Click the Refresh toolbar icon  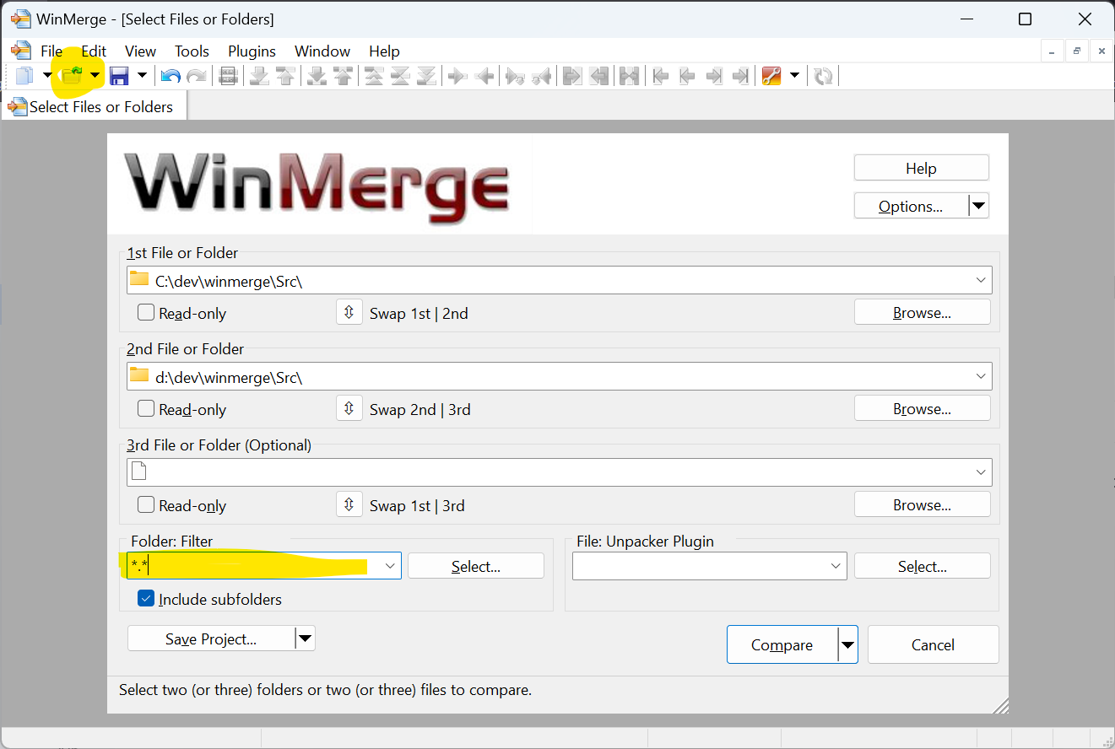[x=823, y=75]
